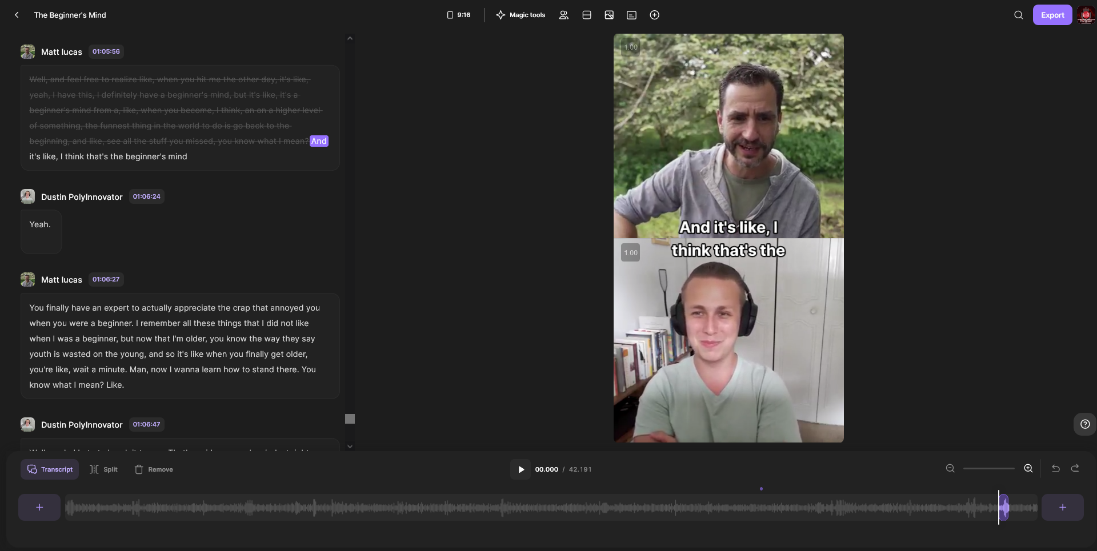Open the Magic tools menu
The width and height of the screenshot is (1097, 551).
pos(521,15)
